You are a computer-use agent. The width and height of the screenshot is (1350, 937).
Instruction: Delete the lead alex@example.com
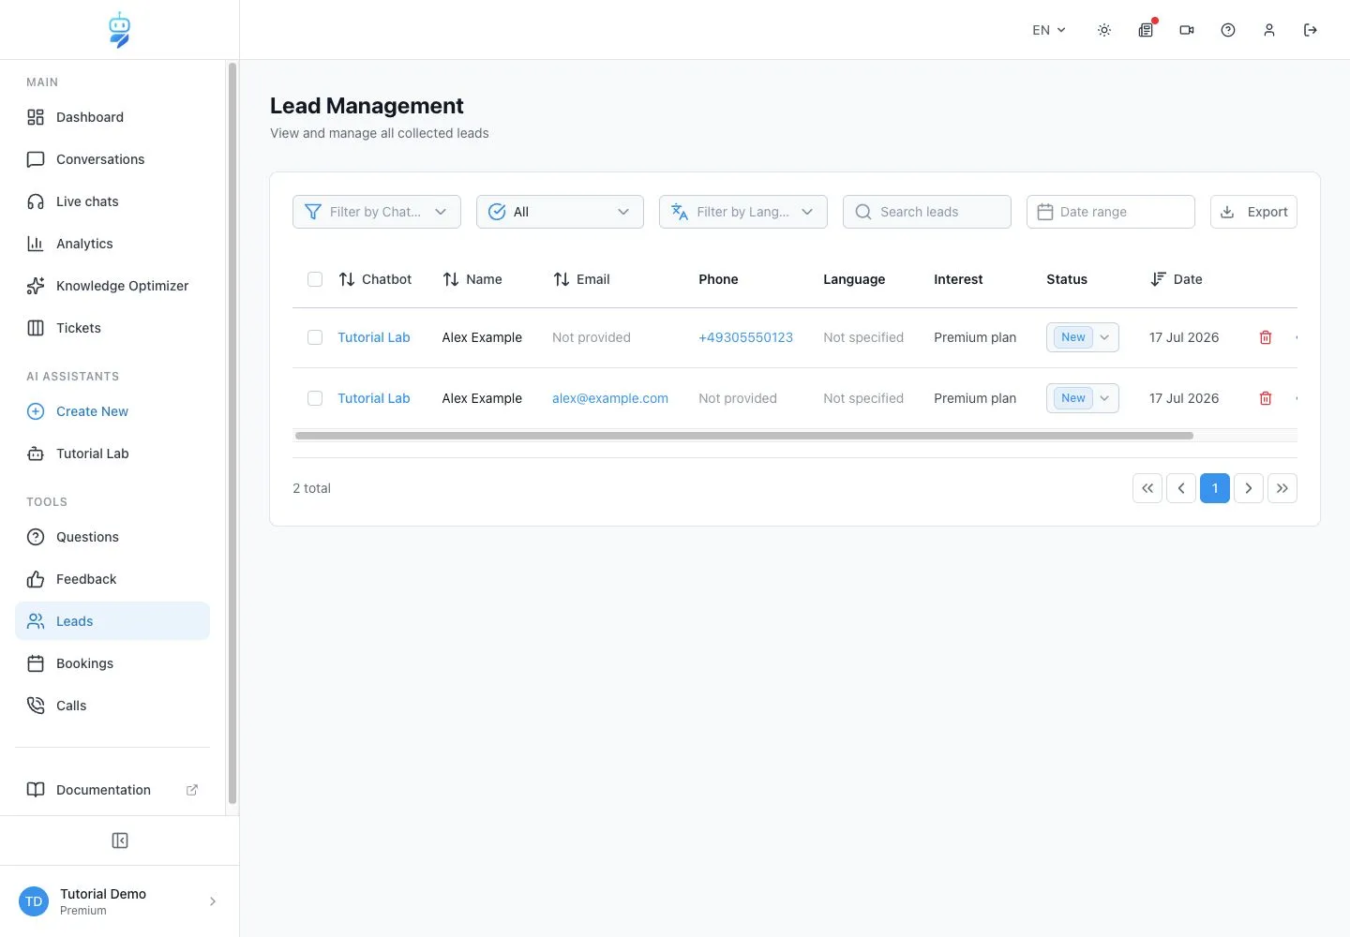point(1266,398)
